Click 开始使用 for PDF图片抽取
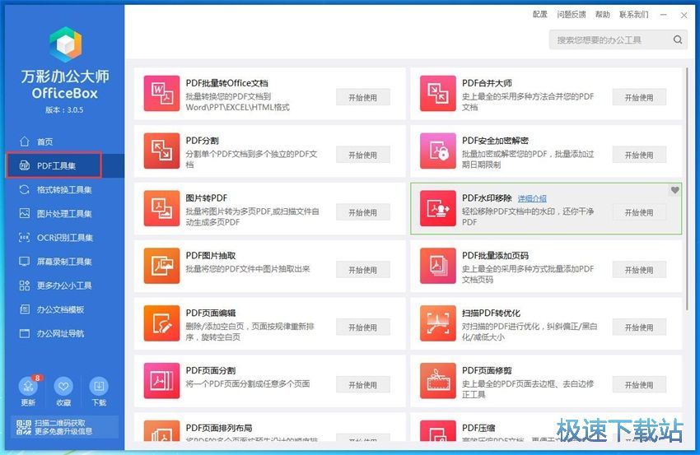This screenshot has width=700, height=455. click(363, 270)
